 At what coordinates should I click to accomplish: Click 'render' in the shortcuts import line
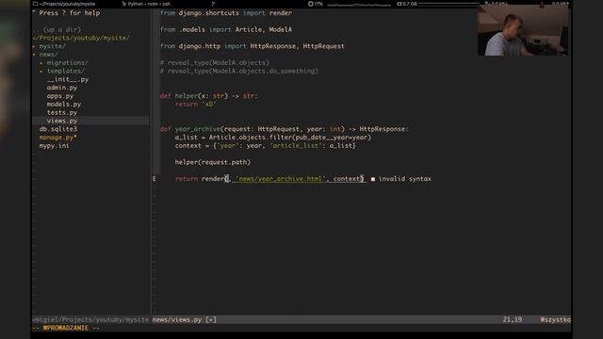pos(281,12)
